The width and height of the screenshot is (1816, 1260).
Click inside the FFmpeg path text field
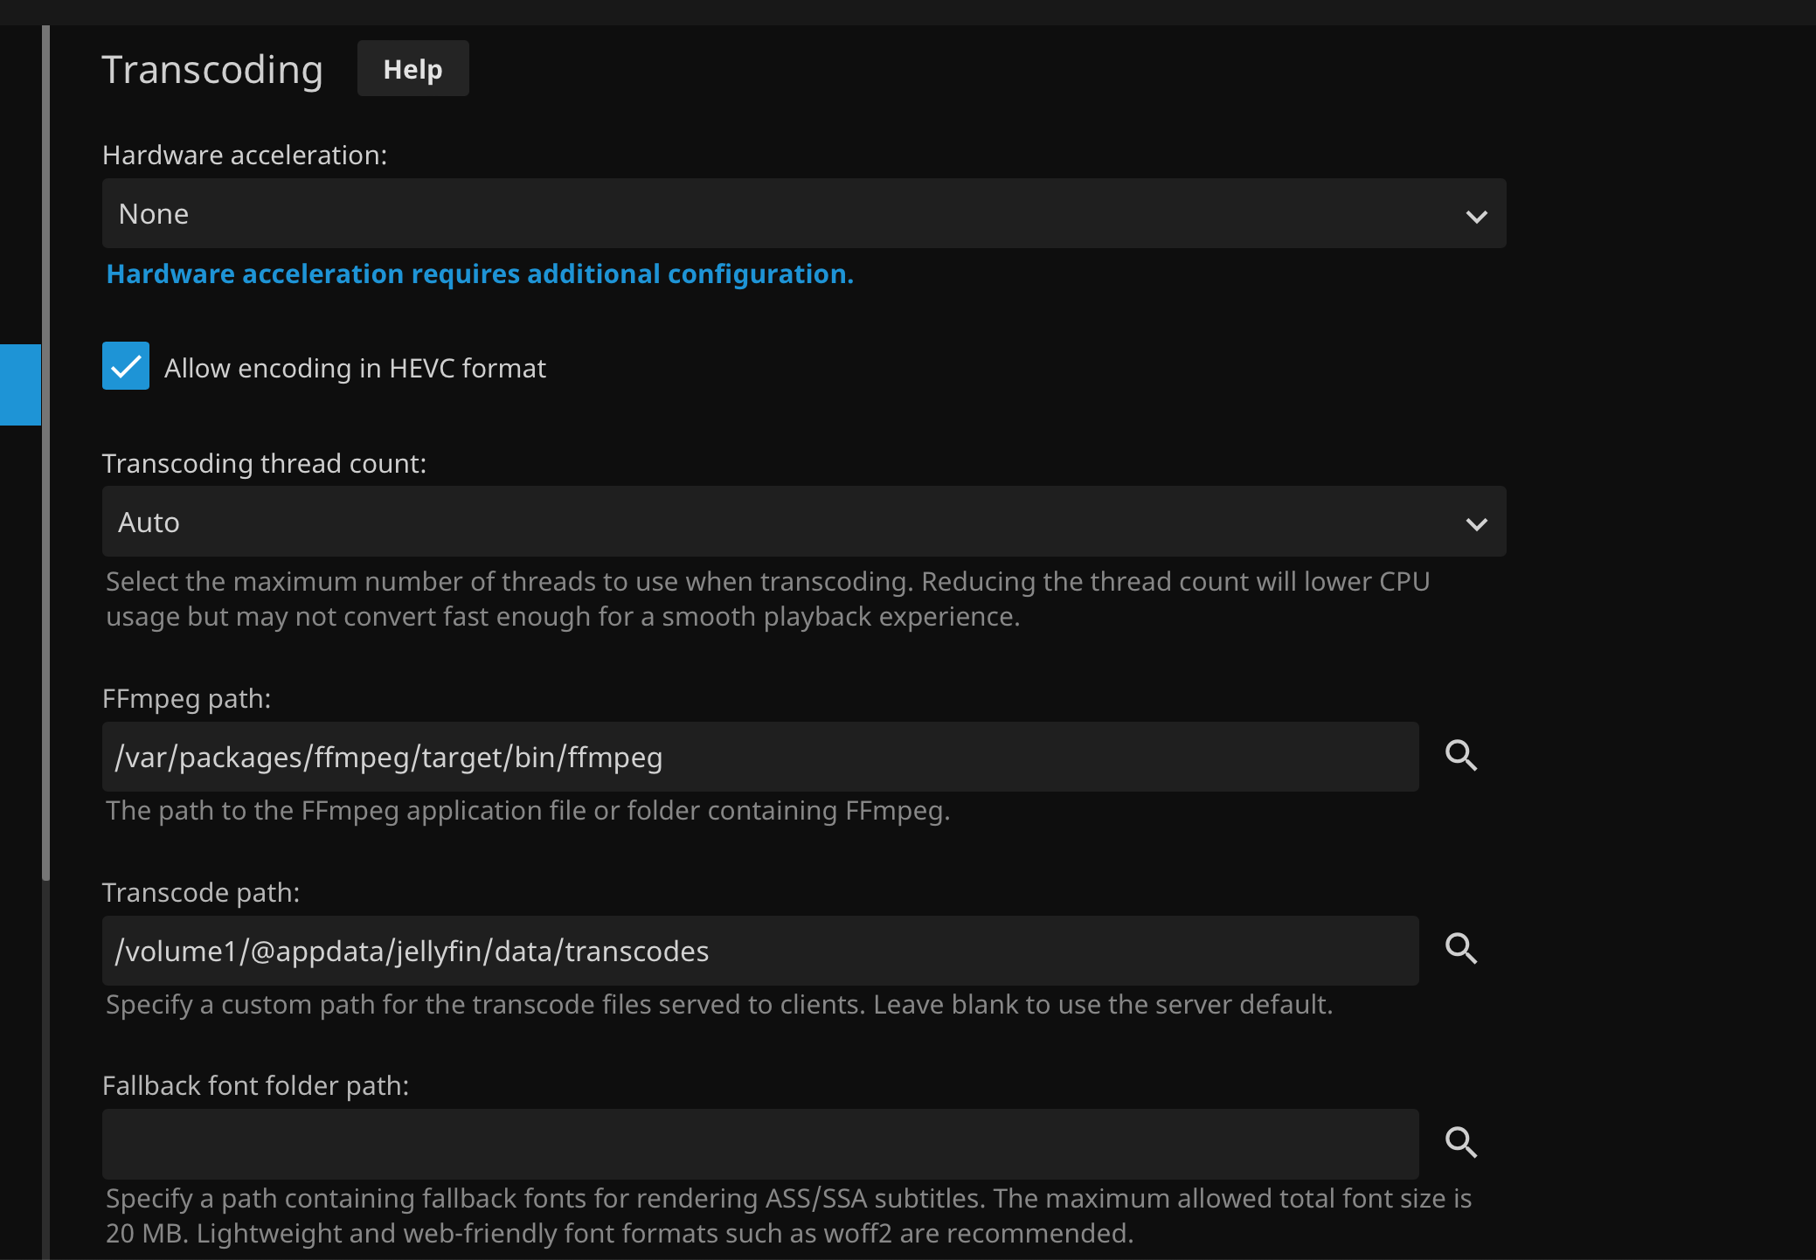tap(760, 758)
